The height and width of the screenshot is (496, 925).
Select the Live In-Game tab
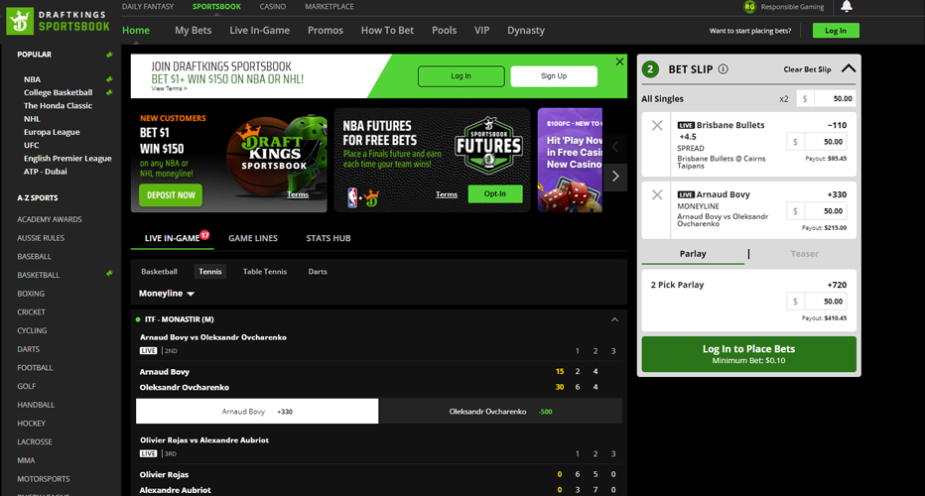pyautogui.click(x=173, y=238)
